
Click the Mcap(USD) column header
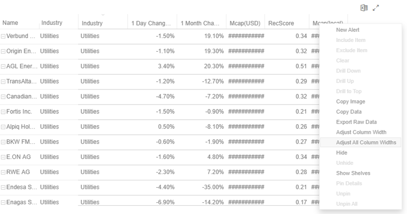245,23
